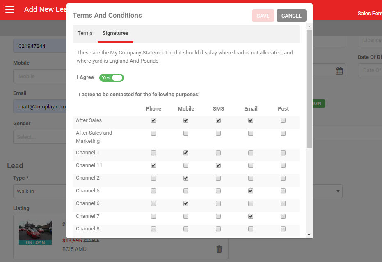
Task: Open the Gender select dropdown
Action: 40,137
